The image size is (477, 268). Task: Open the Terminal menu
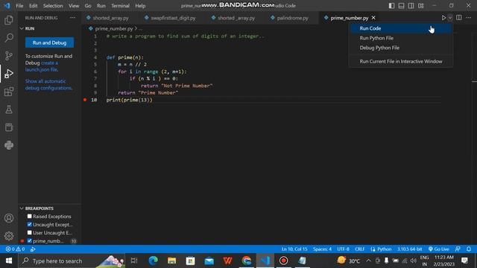[120, 6]
